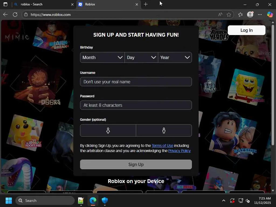This screenshot has height=207, width=276.
Task: Expand the Day dropdown
Action: 141,57
